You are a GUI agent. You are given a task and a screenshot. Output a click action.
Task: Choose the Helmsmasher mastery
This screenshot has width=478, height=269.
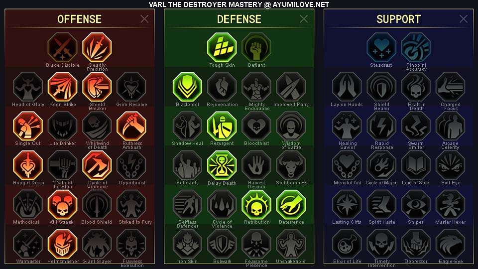(63, 244)
